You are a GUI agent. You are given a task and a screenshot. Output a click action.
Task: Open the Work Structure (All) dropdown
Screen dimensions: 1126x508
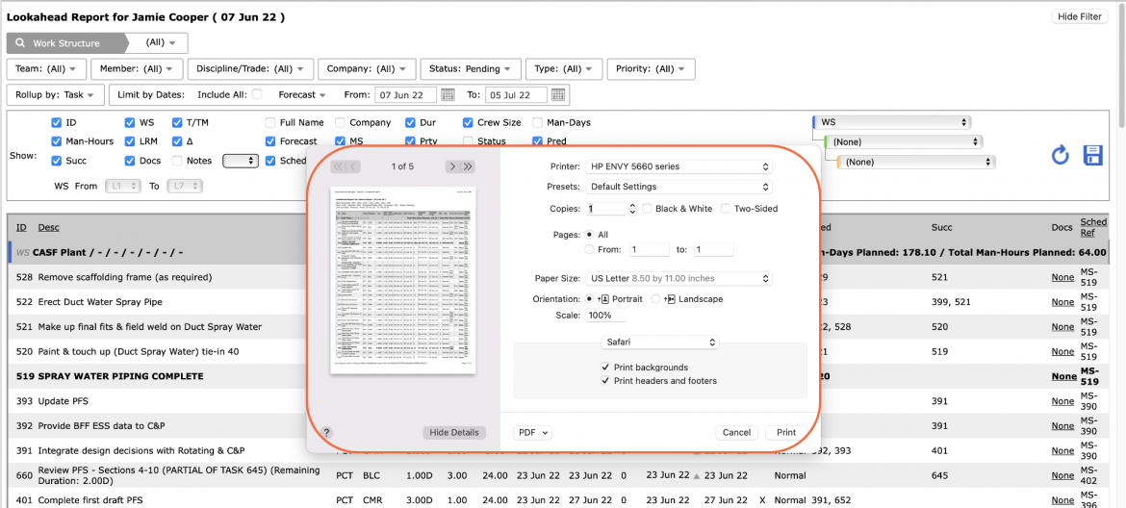[x=160, y=43]
